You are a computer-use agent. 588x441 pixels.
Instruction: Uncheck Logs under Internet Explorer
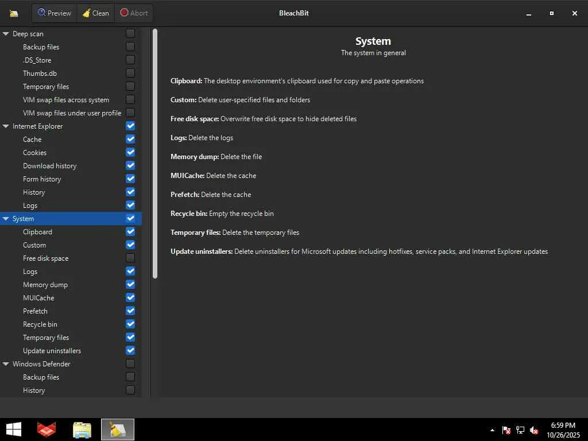tap(130, 205)
